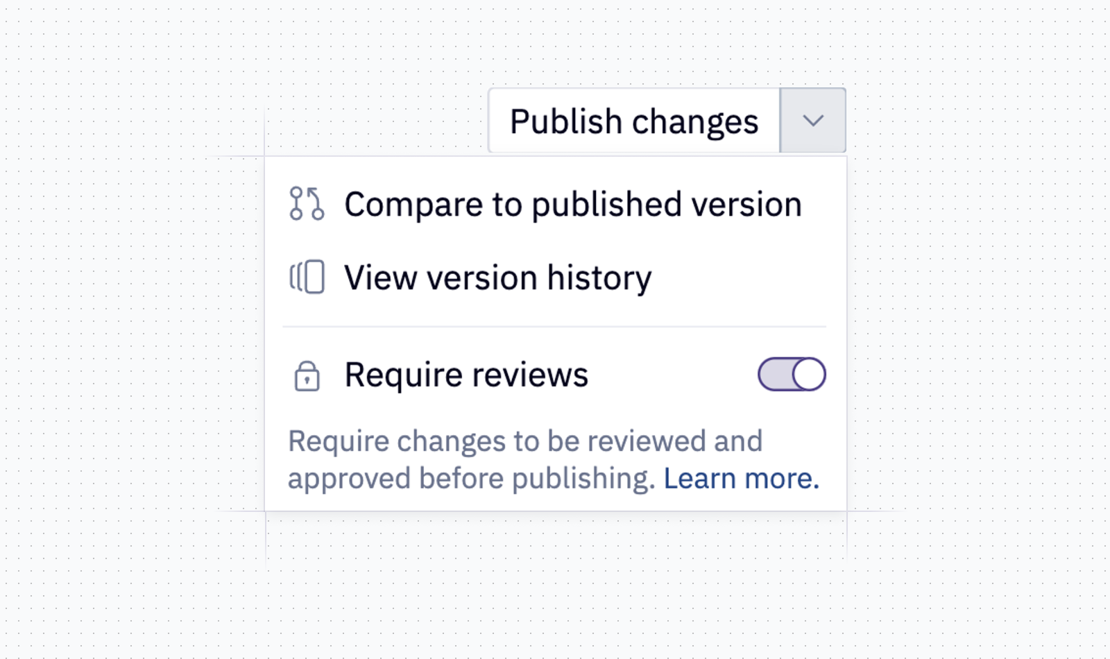Click the stacked cards icon for version history
1110x659 pixels.
pyautogui.click(x=307, y=277)
